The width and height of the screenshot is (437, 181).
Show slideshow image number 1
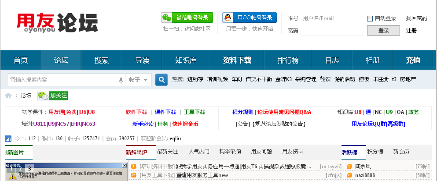(11, 168)
